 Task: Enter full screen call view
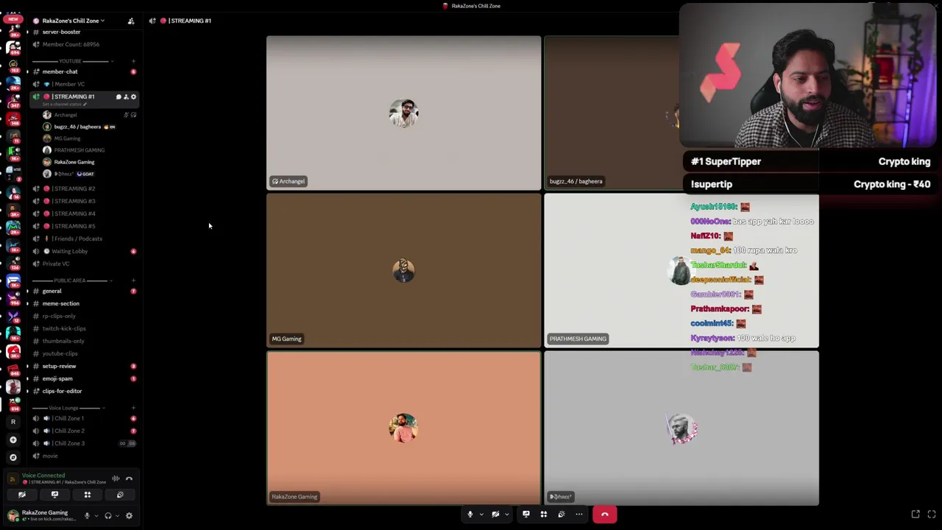(932, 514)
